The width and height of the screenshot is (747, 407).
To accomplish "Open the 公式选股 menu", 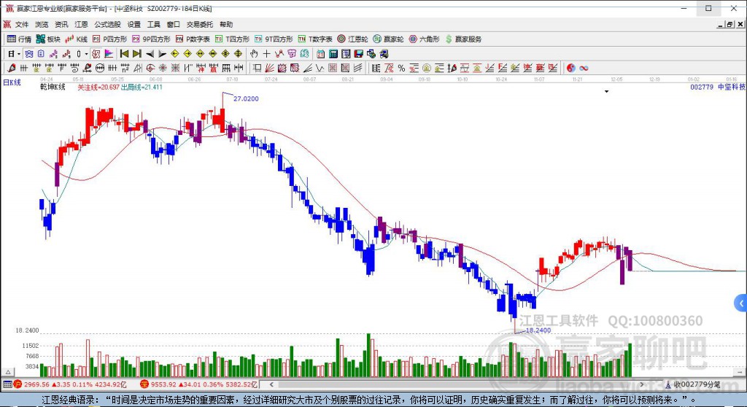I will [x=107, y=24].
